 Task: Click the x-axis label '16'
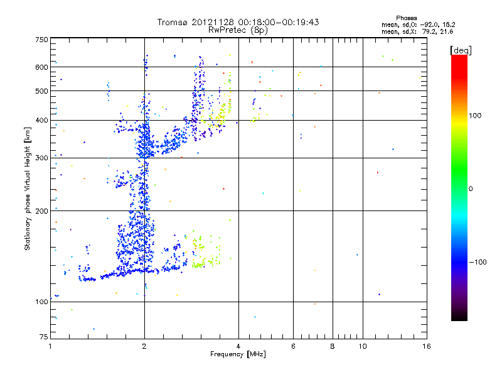coord(427,346)
